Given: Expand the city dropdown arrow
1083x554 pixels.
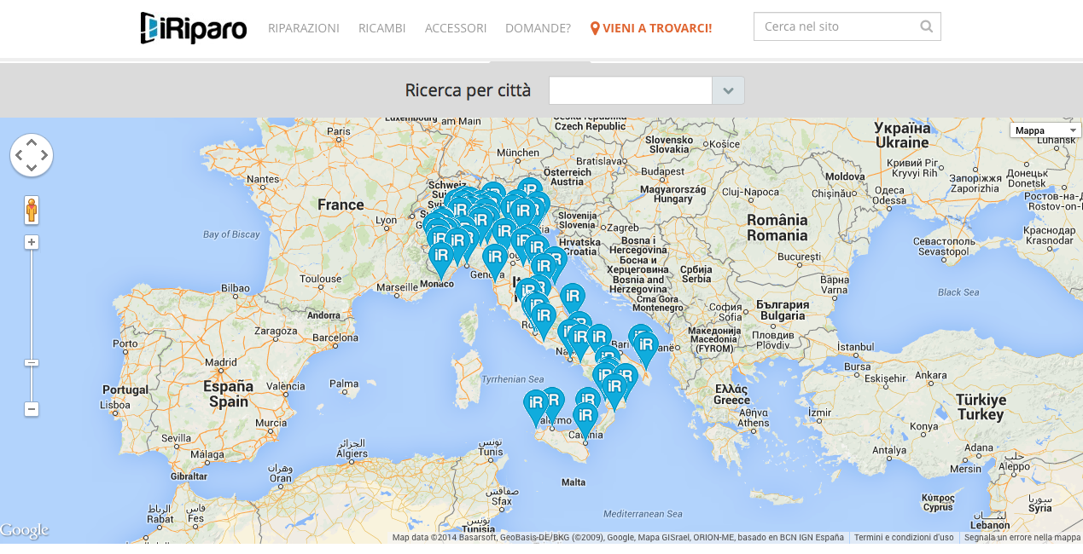Looking at the screenshot, I should coord(728,90).
